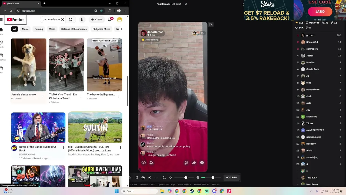Open Daily Ranking badge in stream preview
Viewport: 346px width, 195px height.
tap(150, 40)
